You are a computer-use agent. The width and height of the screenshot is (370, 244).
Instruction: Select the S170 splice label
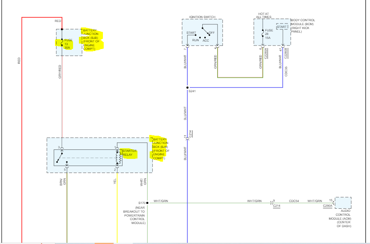click(x=142, y=203)
